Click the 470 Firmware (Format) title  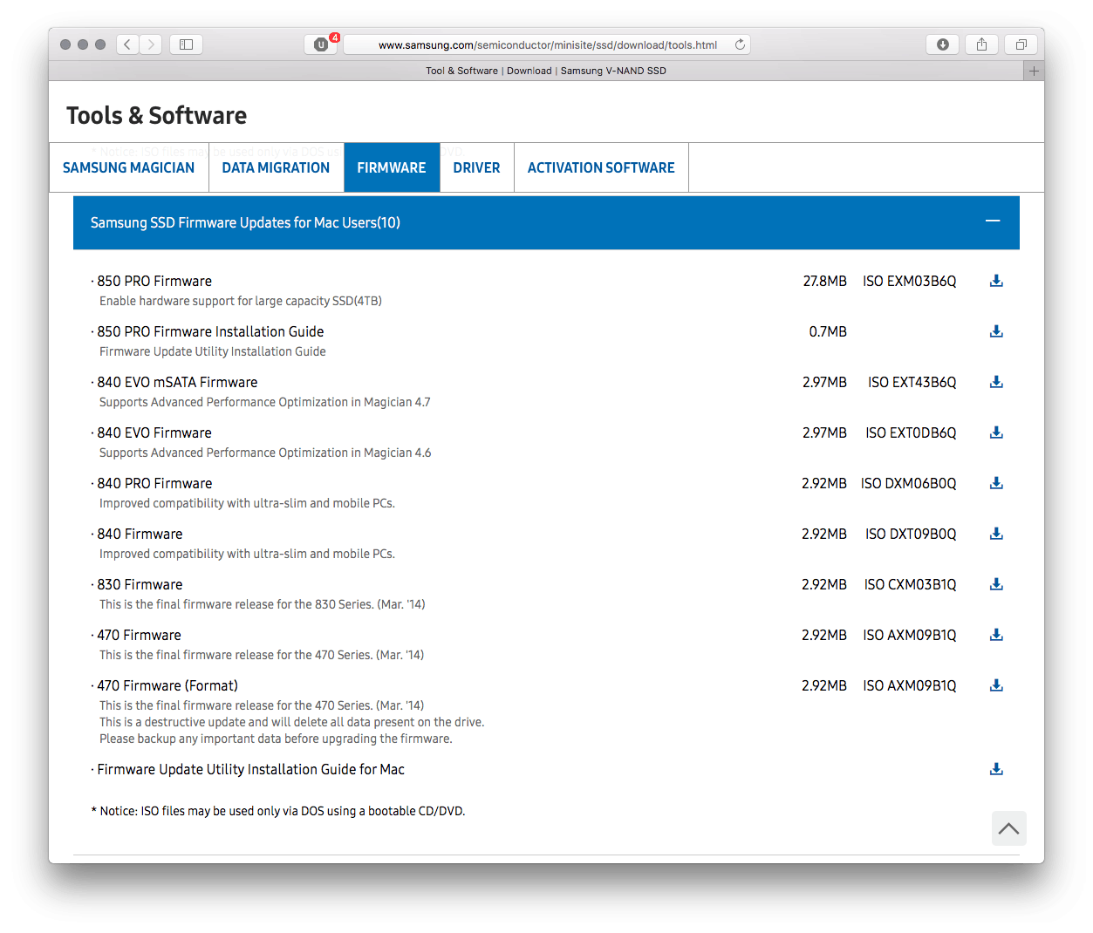tap(167, 685)
